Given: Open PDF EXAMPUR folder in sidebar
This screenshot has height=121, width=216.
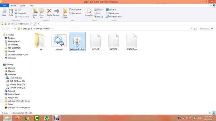Looking at the screenshot, I should [14, 48].
